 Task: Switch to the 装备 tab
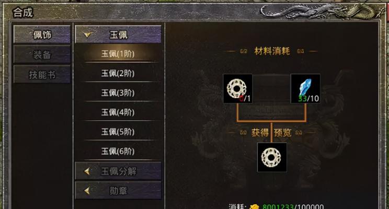pos(42,54)
